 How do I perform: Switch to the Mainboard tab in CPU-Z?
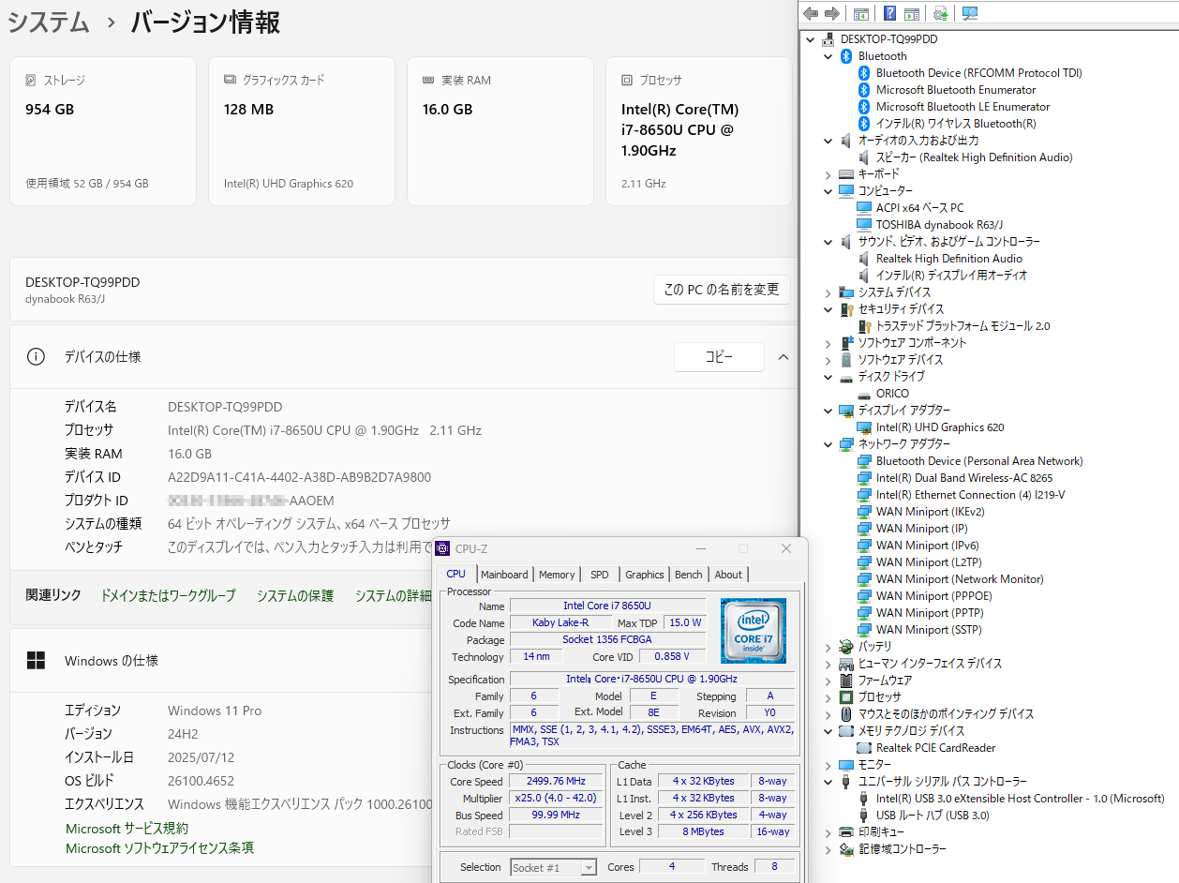504,575
